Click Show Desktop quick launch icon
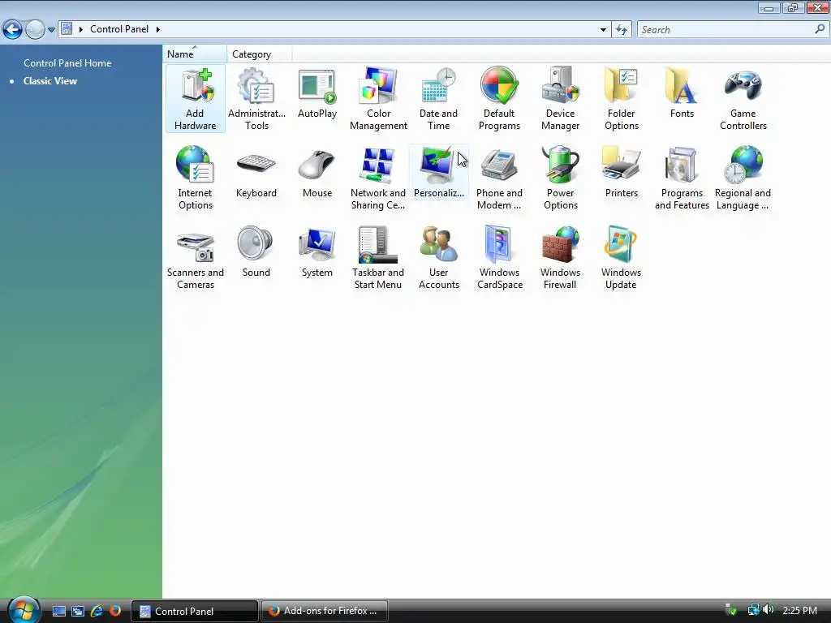 58,612
